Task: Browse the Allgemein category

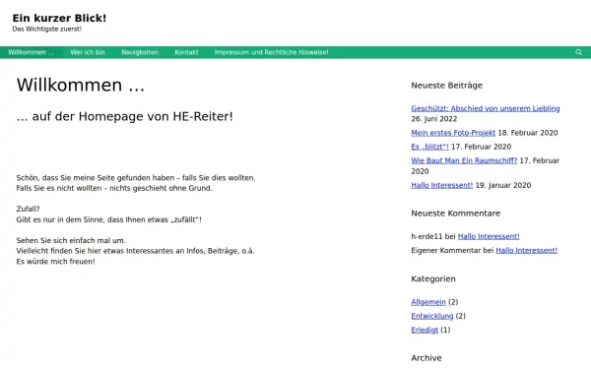Action: [x=428, y=302]
